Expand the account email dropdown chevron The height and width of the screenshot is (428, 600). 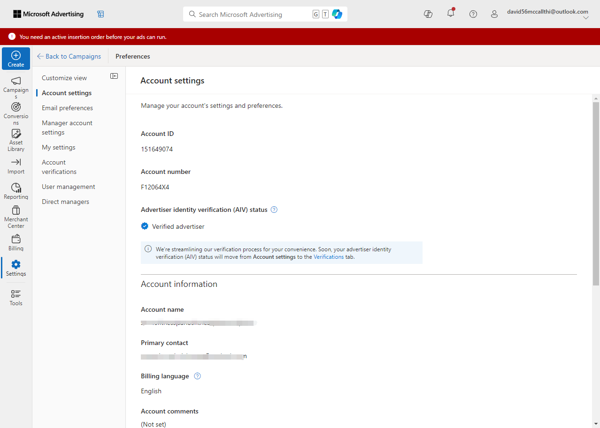pos(586,18)
